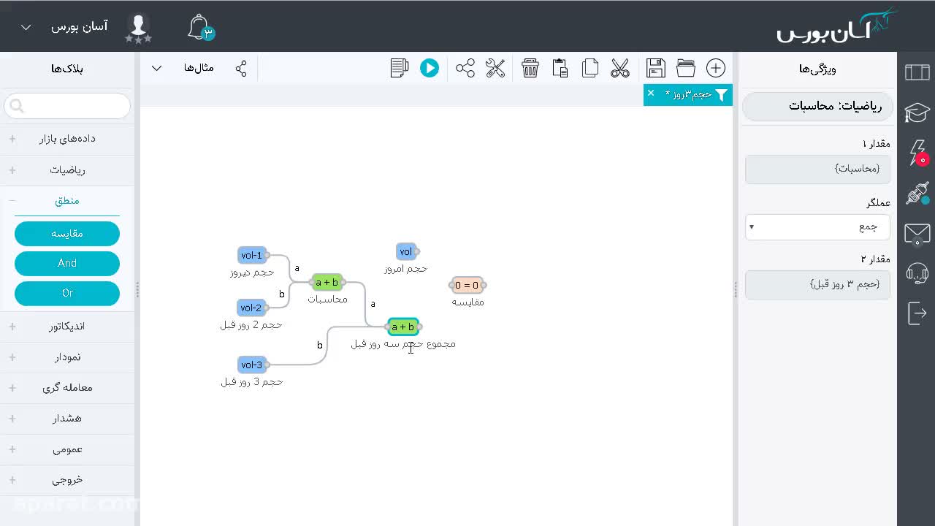Image resolution: width=935 pixels, height=526 pixels.
Task: Click the filter icon on حجم۳روز tab
Action: coord(721,95)
